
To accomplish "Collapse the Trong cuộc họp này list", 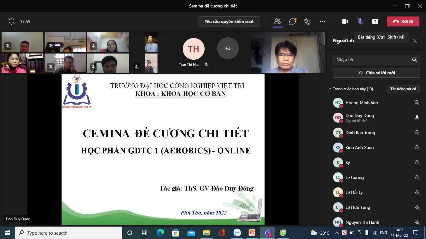I will pos(330,89).
